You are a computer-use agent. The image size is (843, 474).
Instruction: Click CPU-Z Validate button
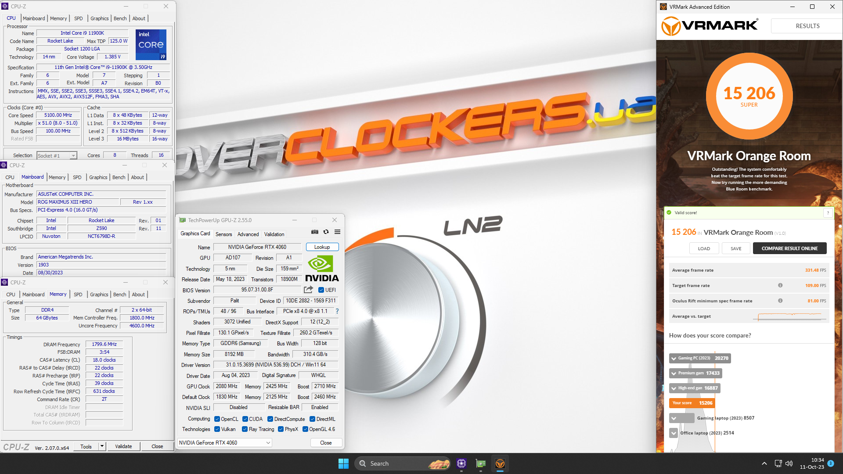click(x=123, y=446)
